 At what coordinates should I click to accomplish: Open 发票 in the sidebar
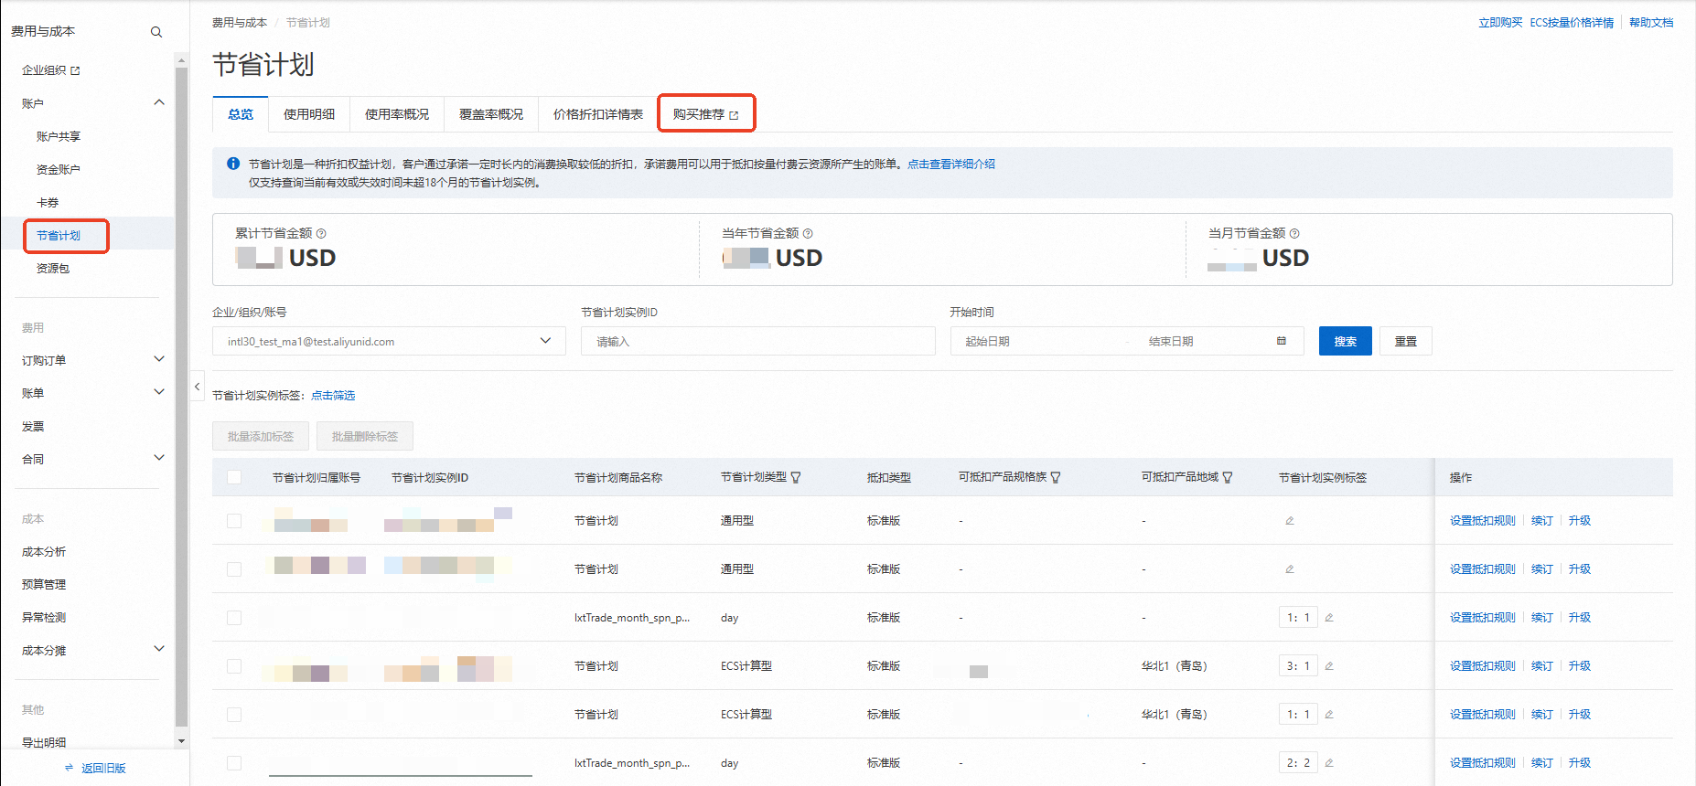tap(33, 427)
